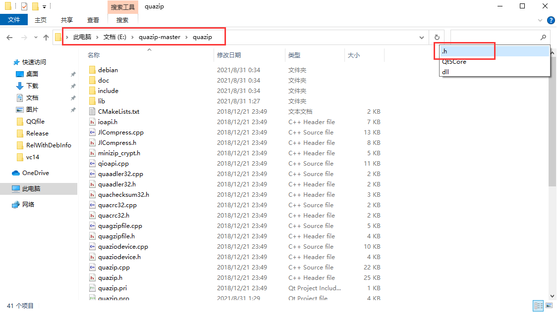
Task: Click the Forward navigation arrow
Action: pos(24,37)
